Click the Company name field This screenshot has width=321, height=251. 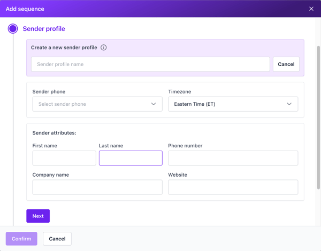[97, 187]
